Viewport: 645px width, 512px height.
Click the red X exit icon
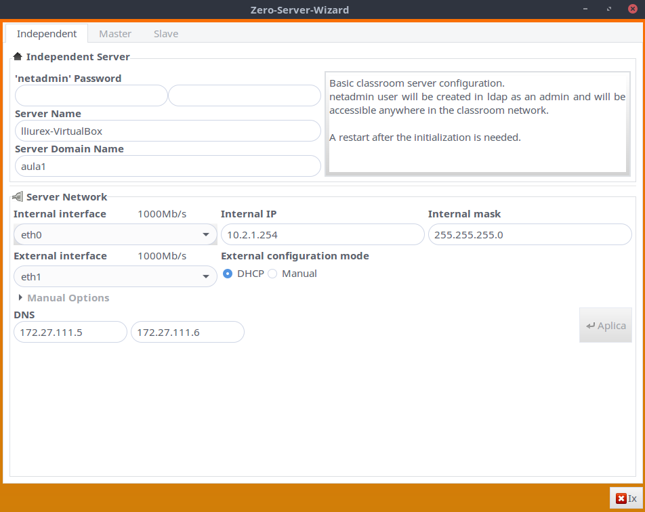621,498
